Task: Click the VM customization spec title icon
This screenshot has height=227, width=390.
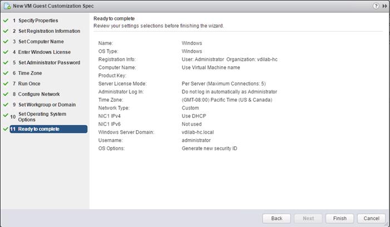Action: tap(7, 6)
